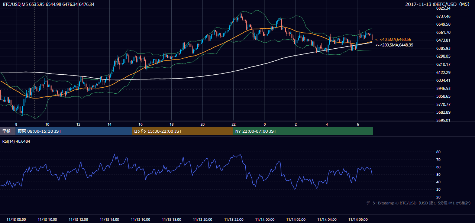Click hour label 22 under the price chart
Image resolution: width=475 pixels, height=223 pixels.
click(x=233, y=124)
